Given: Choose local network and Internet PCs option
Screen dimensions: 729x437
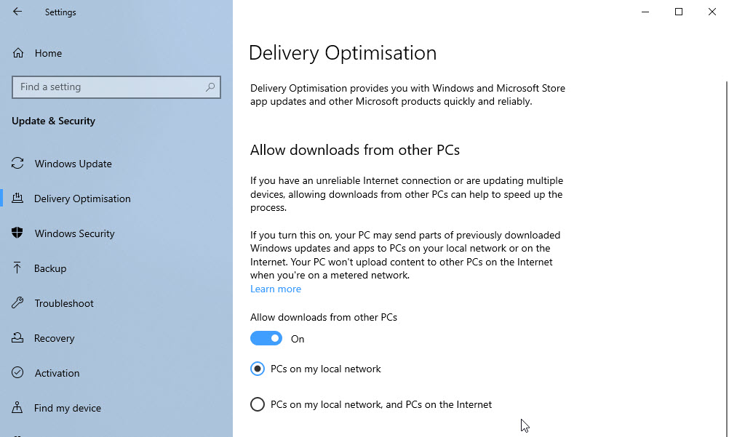Looking at the screenshot, I should pyautogui.click(x=257, y=404).
